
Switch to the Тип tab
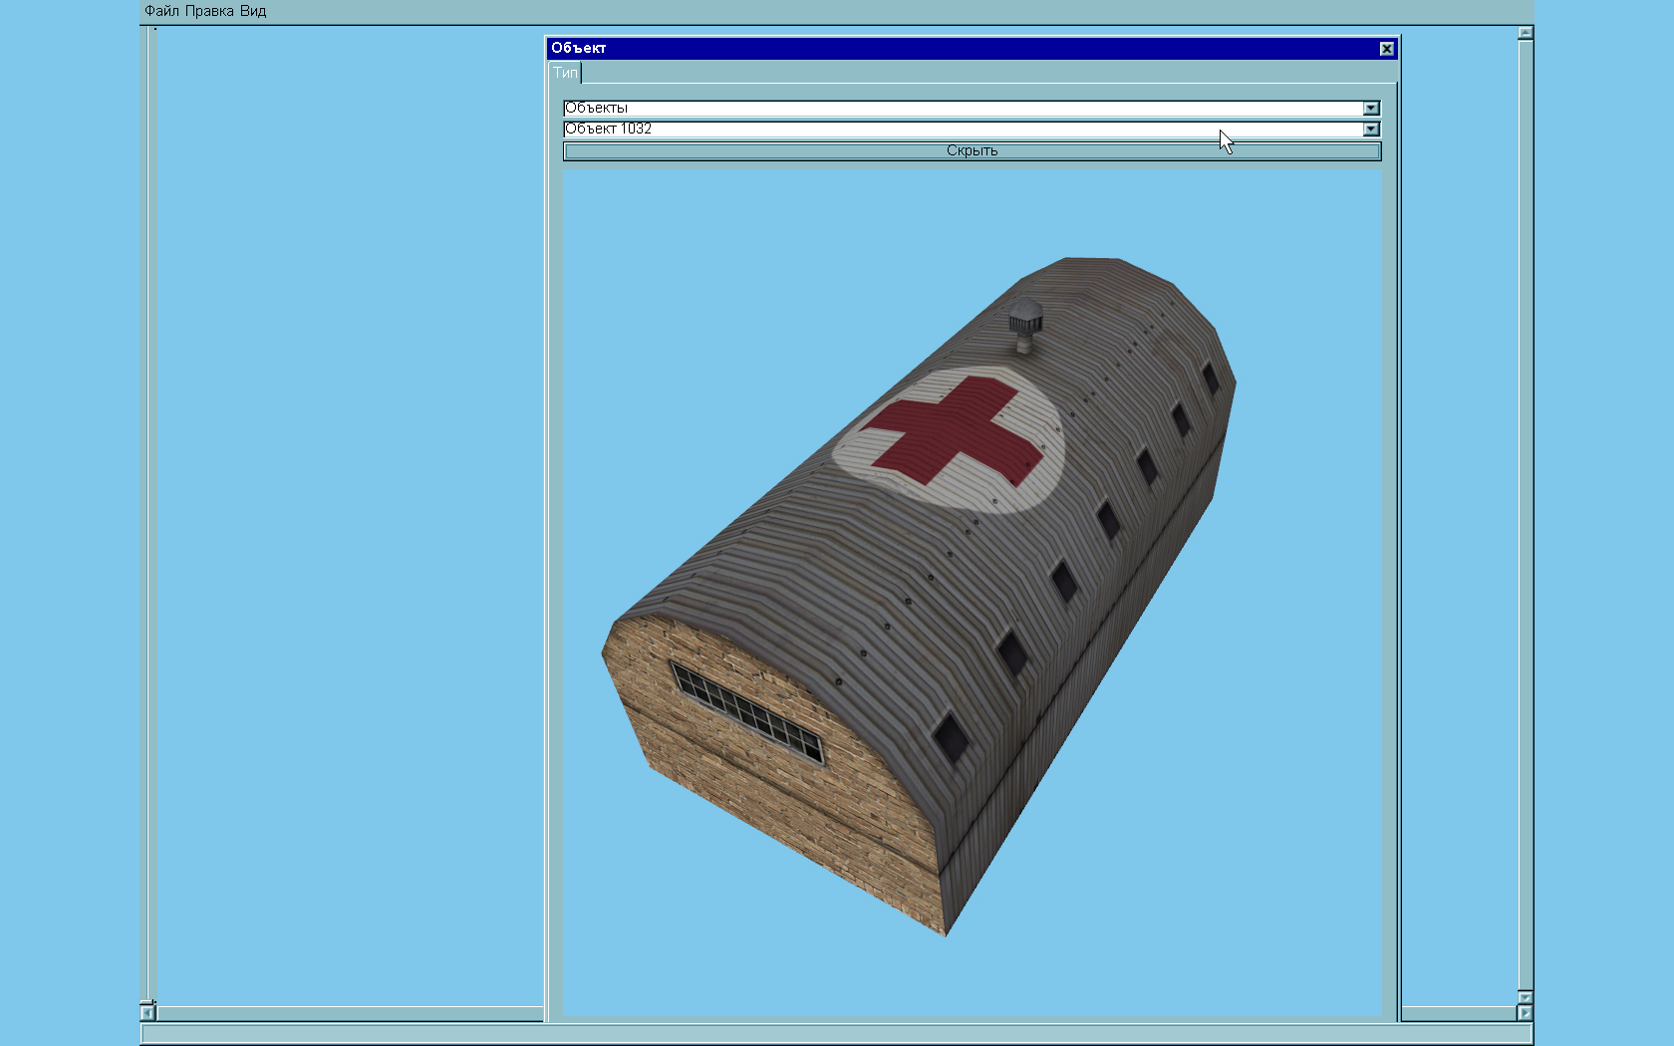pos(565,73)
